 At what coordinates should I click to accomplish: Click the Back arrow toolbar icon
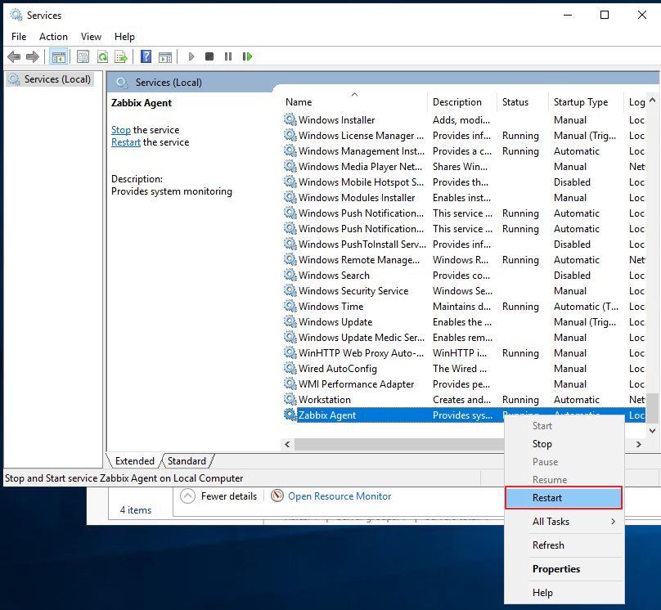point(14,56)
